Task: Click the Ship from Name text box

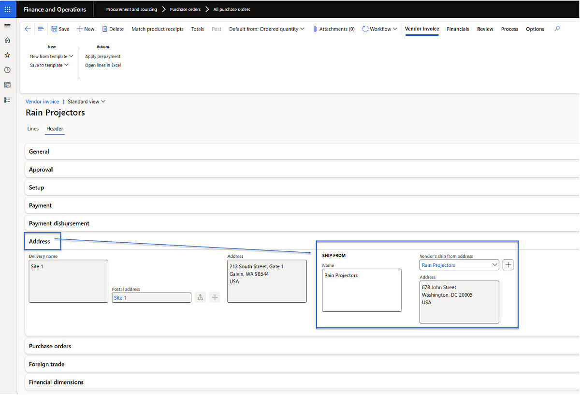Action: [x=362, y=290]
